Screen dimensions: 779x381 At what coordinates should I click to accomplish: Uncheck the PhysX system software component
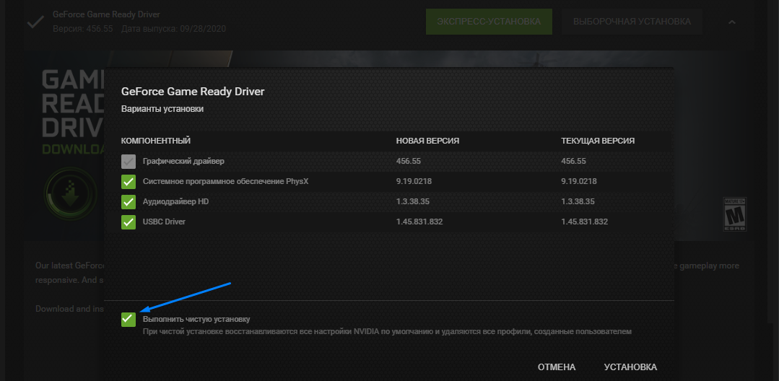click(129, 181)
